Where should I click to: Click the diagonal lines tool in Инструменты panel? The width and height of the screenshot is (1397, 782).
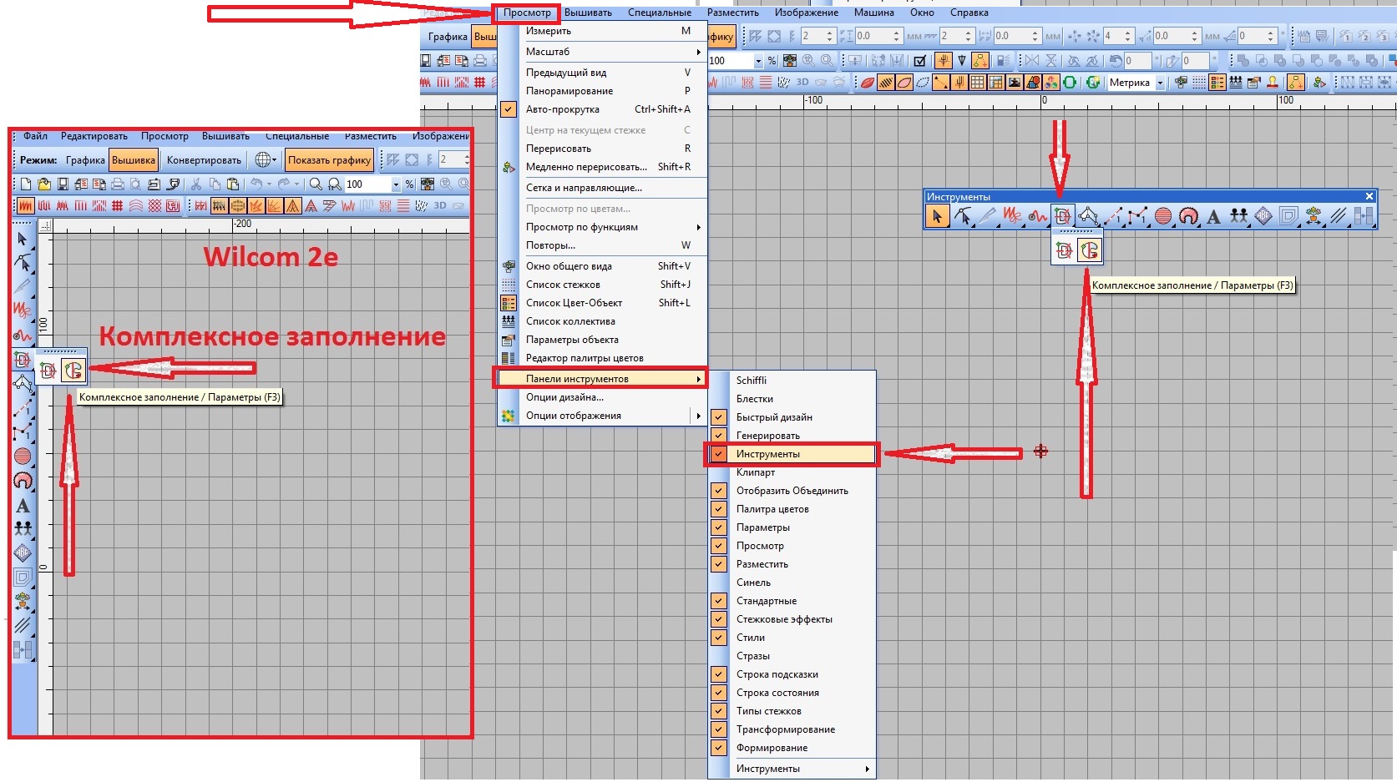pyautogui.click(x=1339, y=217)
